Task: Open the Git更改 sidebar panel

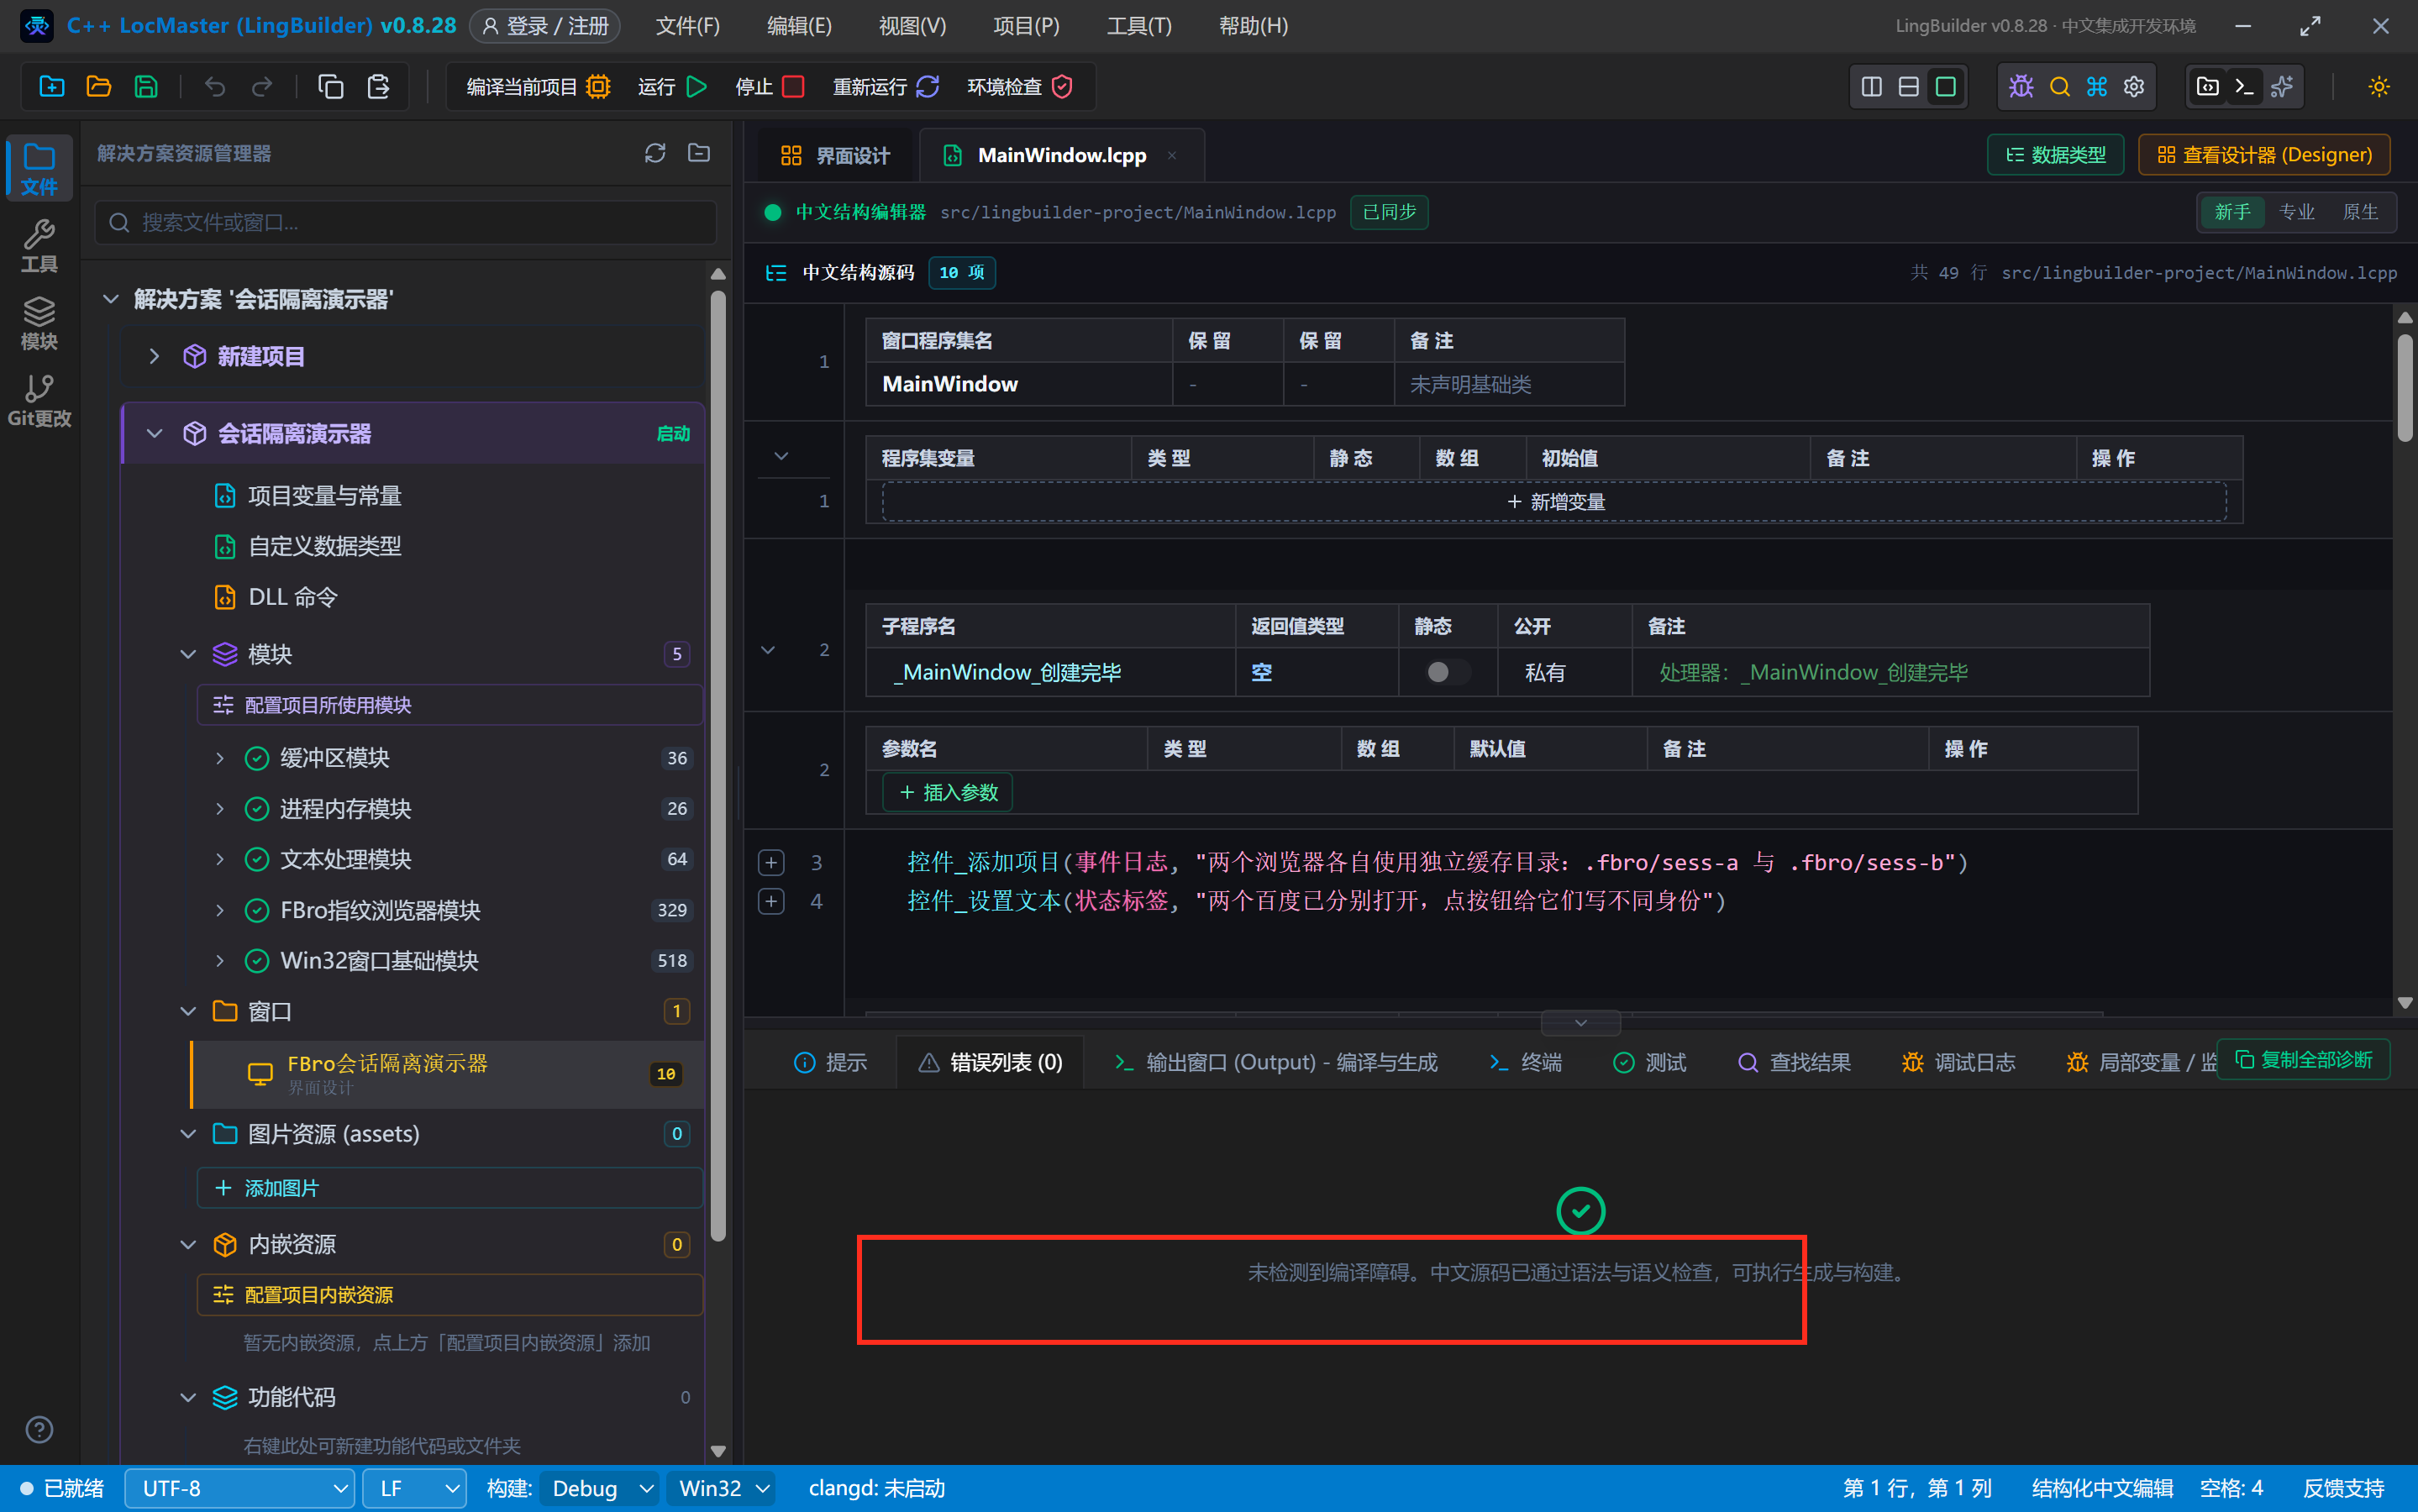Action: [x=39, y=401]
